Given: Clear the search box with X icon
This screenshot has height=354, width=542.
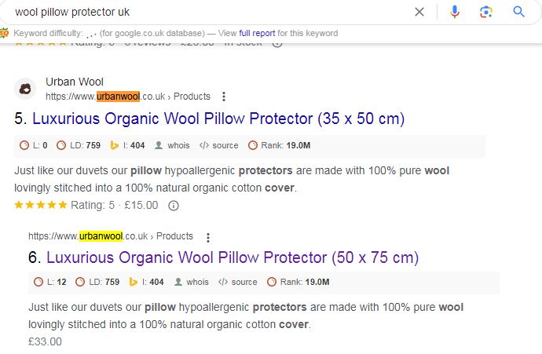Looking at the screenshot, I should coord(419,12).
